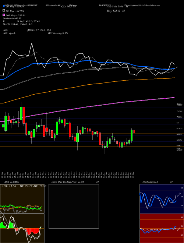Click the magenta 200 Day legend swatch
The width and height of the screenshot is (184, 243).
(x=4, y=15)
